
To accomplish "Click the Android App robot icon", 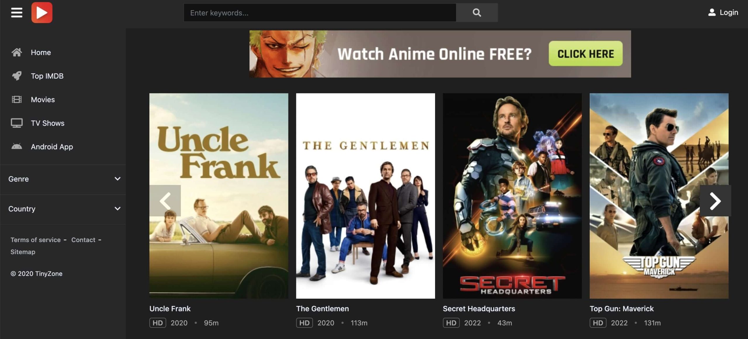I will coord(17,147).
